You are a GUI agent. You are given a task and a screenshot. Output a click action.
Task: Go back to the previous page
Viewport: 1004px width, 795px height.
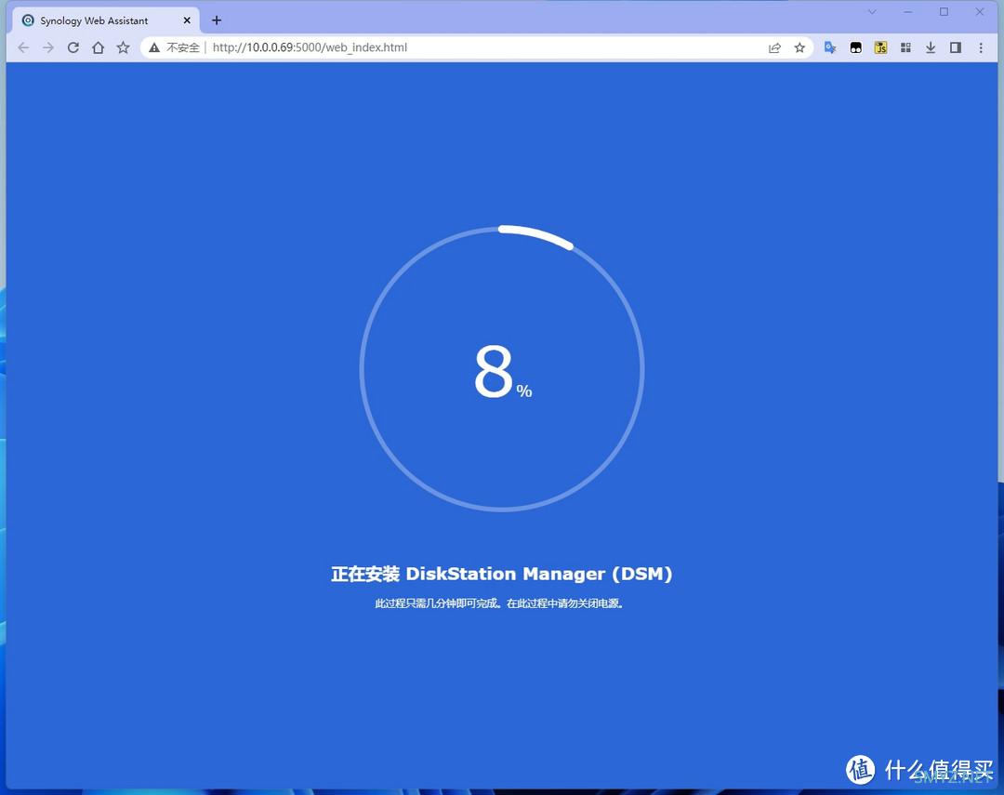(x=23, y=47)
